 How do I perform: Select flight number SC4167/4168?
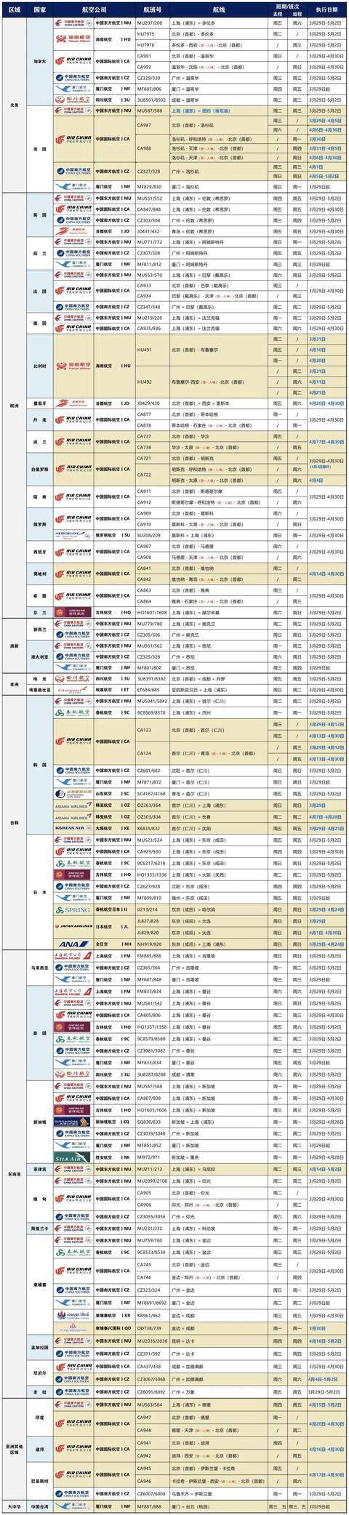click(152, 794)
